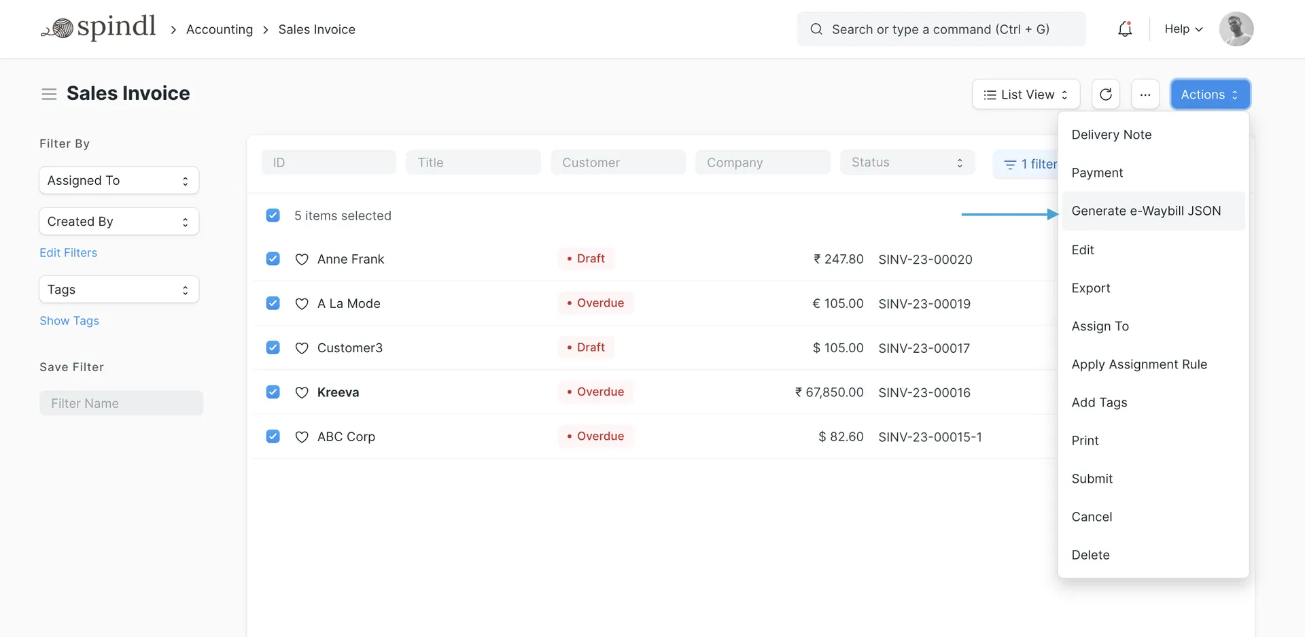The height and width of the screenshot is (637, 1305).
Task: Click the Show Tags link
Action: click(69, 321)
